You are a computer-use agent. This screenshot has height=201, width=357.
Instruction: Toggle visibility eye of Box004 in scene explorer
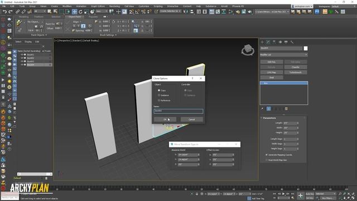[22, 65]
